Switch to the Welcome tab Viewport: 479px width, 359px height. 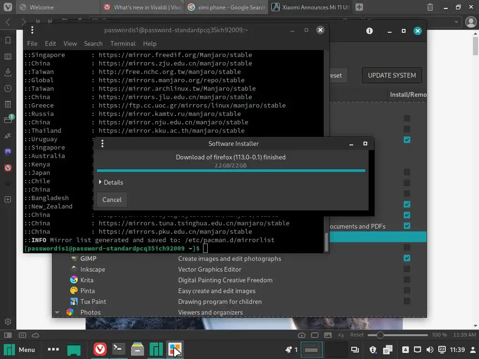pyautogui.click(x=58, y=7)
